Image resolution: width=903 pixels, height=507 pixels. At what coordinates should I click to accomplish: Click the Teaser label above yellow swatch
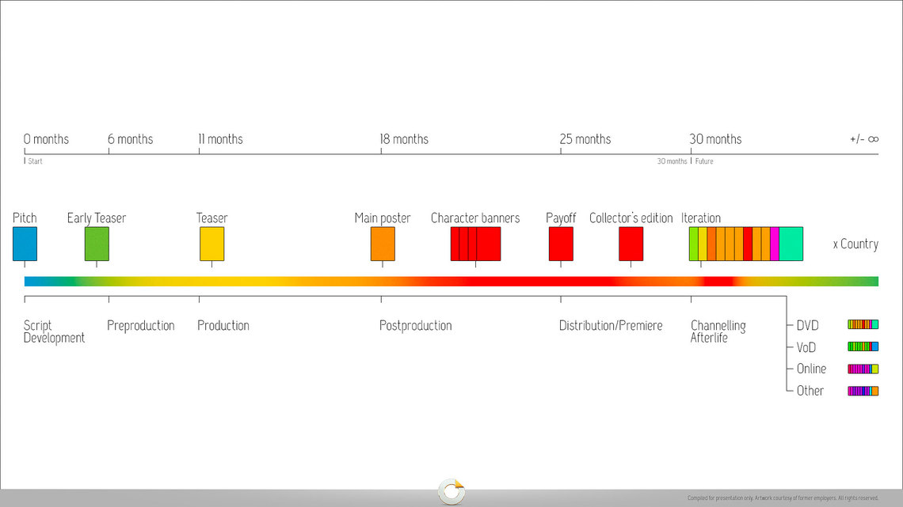point(212,218)
